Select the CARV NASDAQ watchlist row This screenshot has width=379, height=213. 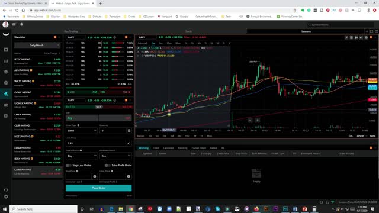[37, 172]
